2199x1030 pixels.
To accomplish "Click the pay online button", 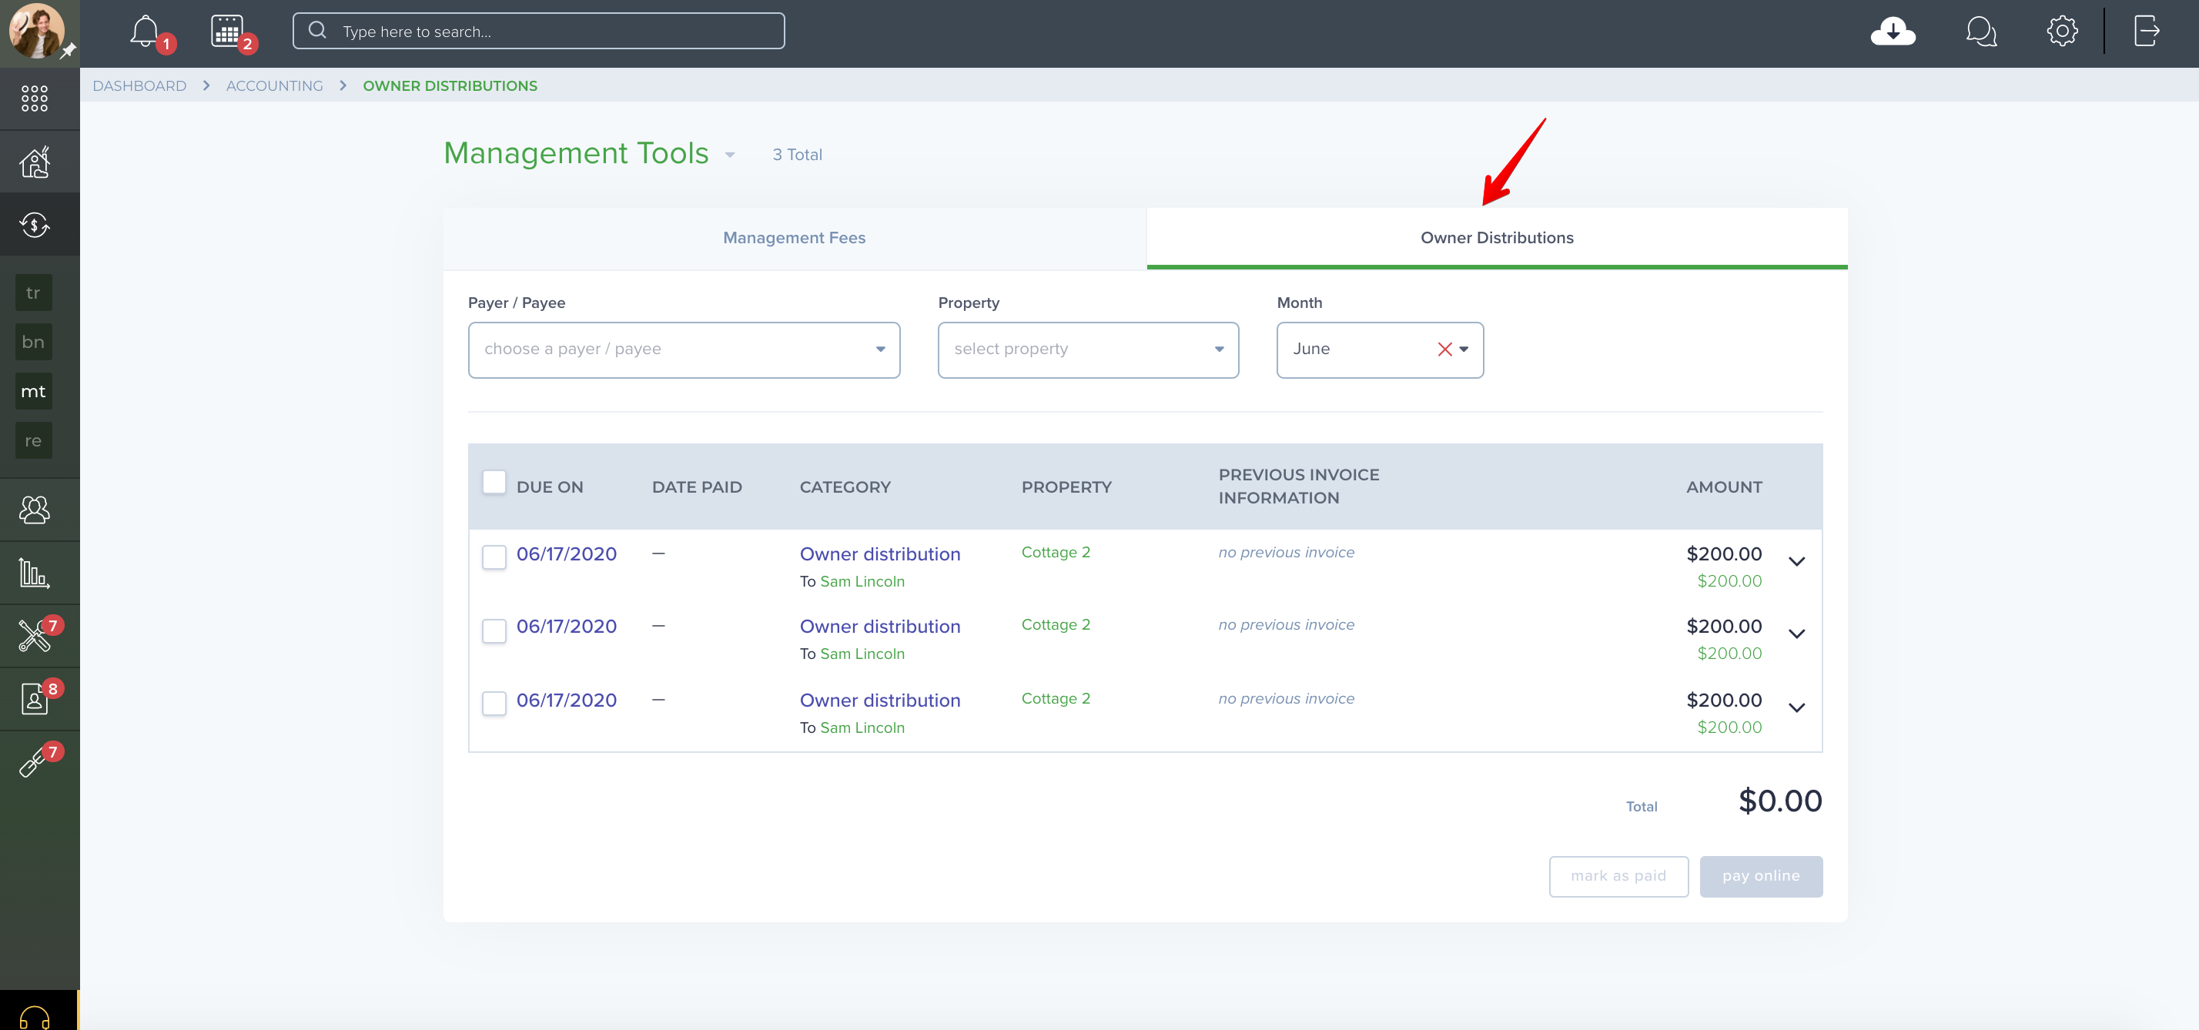I will click(1761, 875).
